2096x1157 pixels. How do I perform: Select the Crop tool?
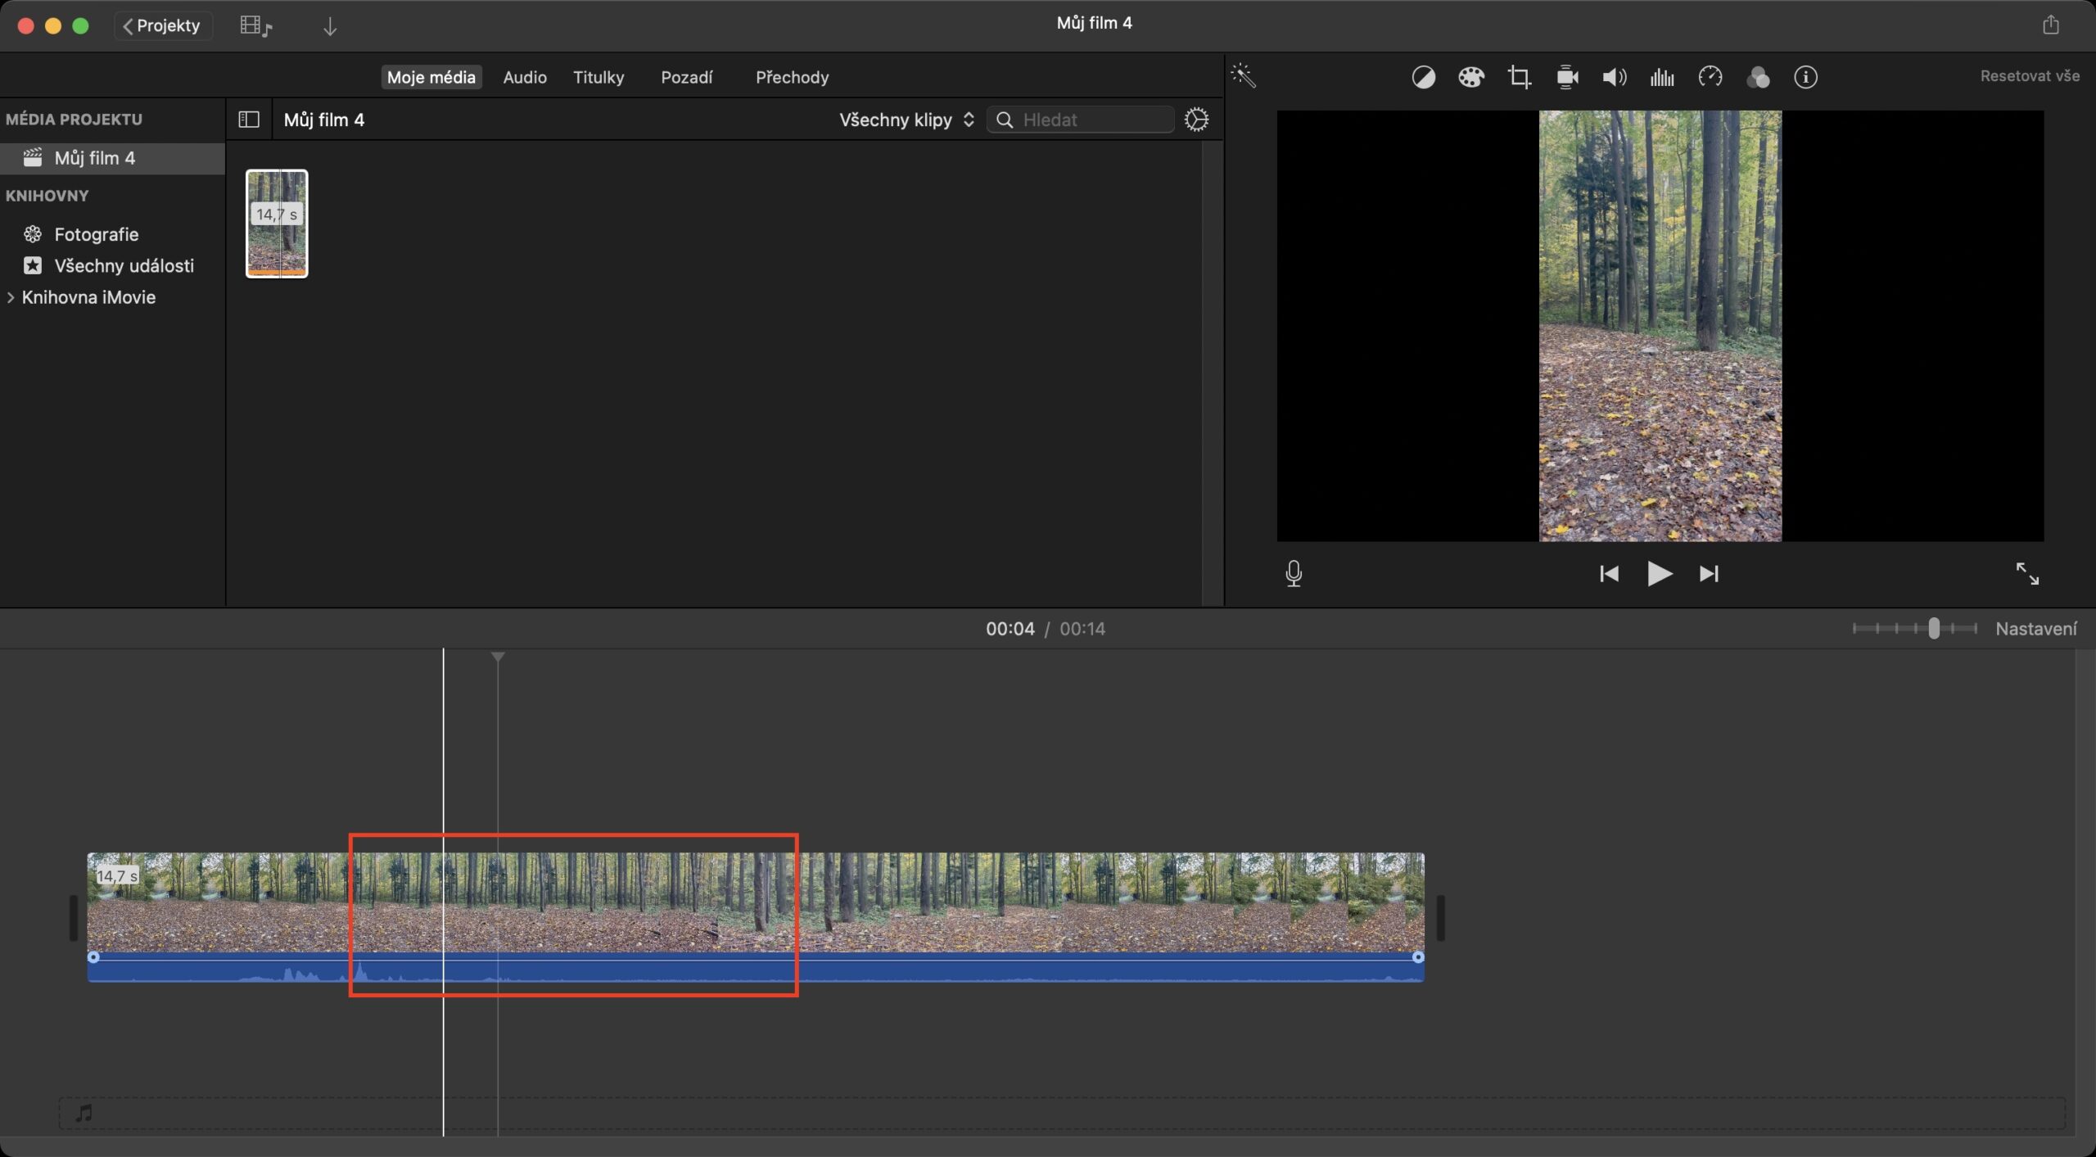(1520, 76)
